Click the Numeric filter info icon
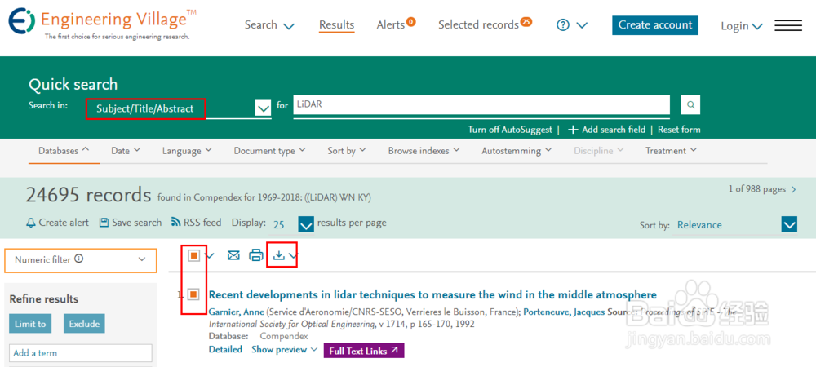The image size is (816, 367). [78, 259]
